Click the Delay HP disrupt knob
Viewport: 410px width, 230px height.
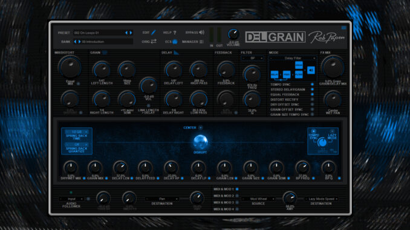171,168
